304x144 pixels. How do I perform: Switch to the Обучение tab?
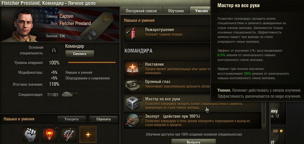tap(176, 11)
